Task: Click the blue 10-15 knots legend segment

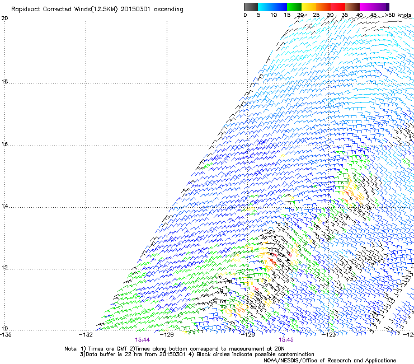Action: tap(280, 7)
